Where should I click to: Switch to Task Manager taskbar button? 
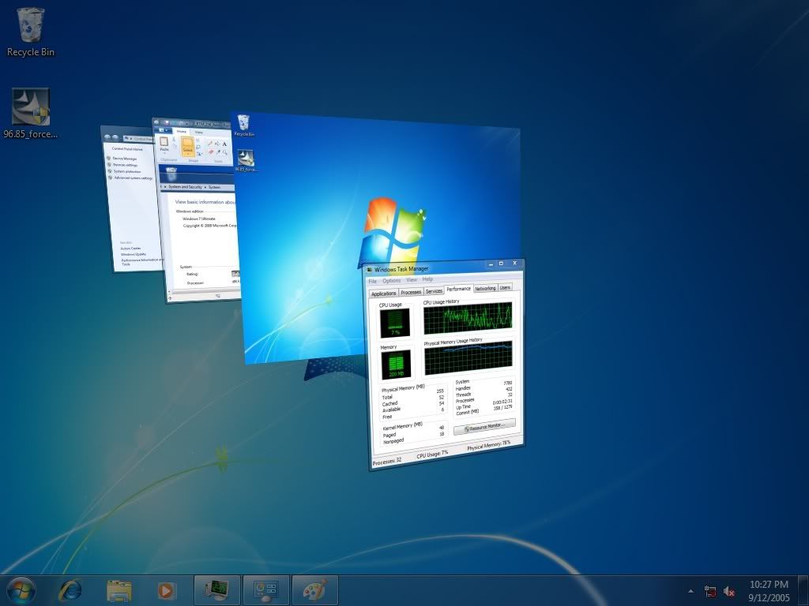[216, 589]
